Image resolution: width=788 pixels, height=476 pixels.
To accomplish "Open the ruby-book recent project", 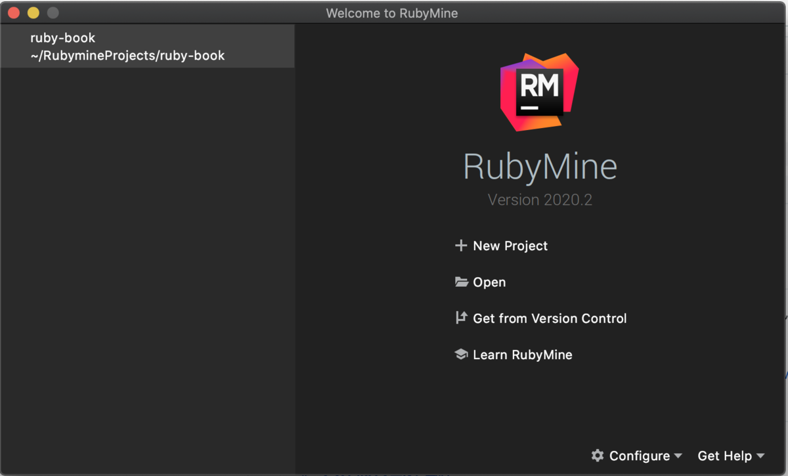I will click(x=147, y=47).
